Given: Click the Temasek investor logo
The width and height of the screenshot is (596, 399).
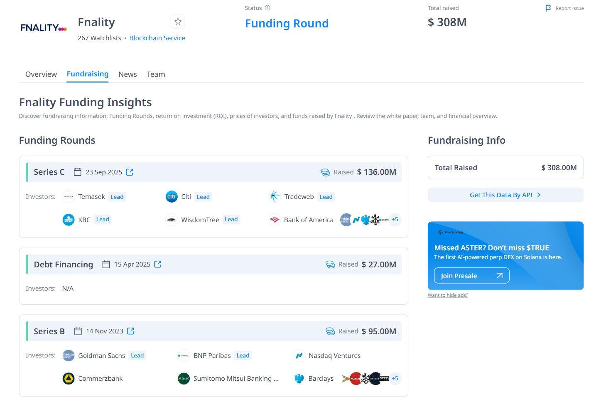Looking at the screenshot, I should [69, 197].
